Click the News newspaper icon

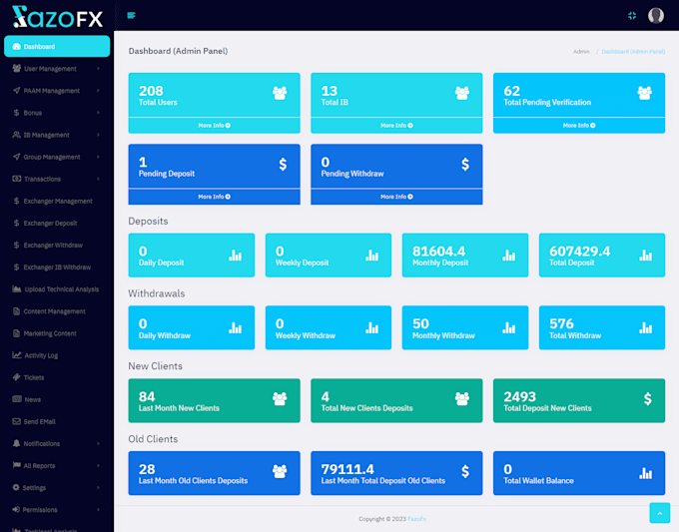point(17,399)
